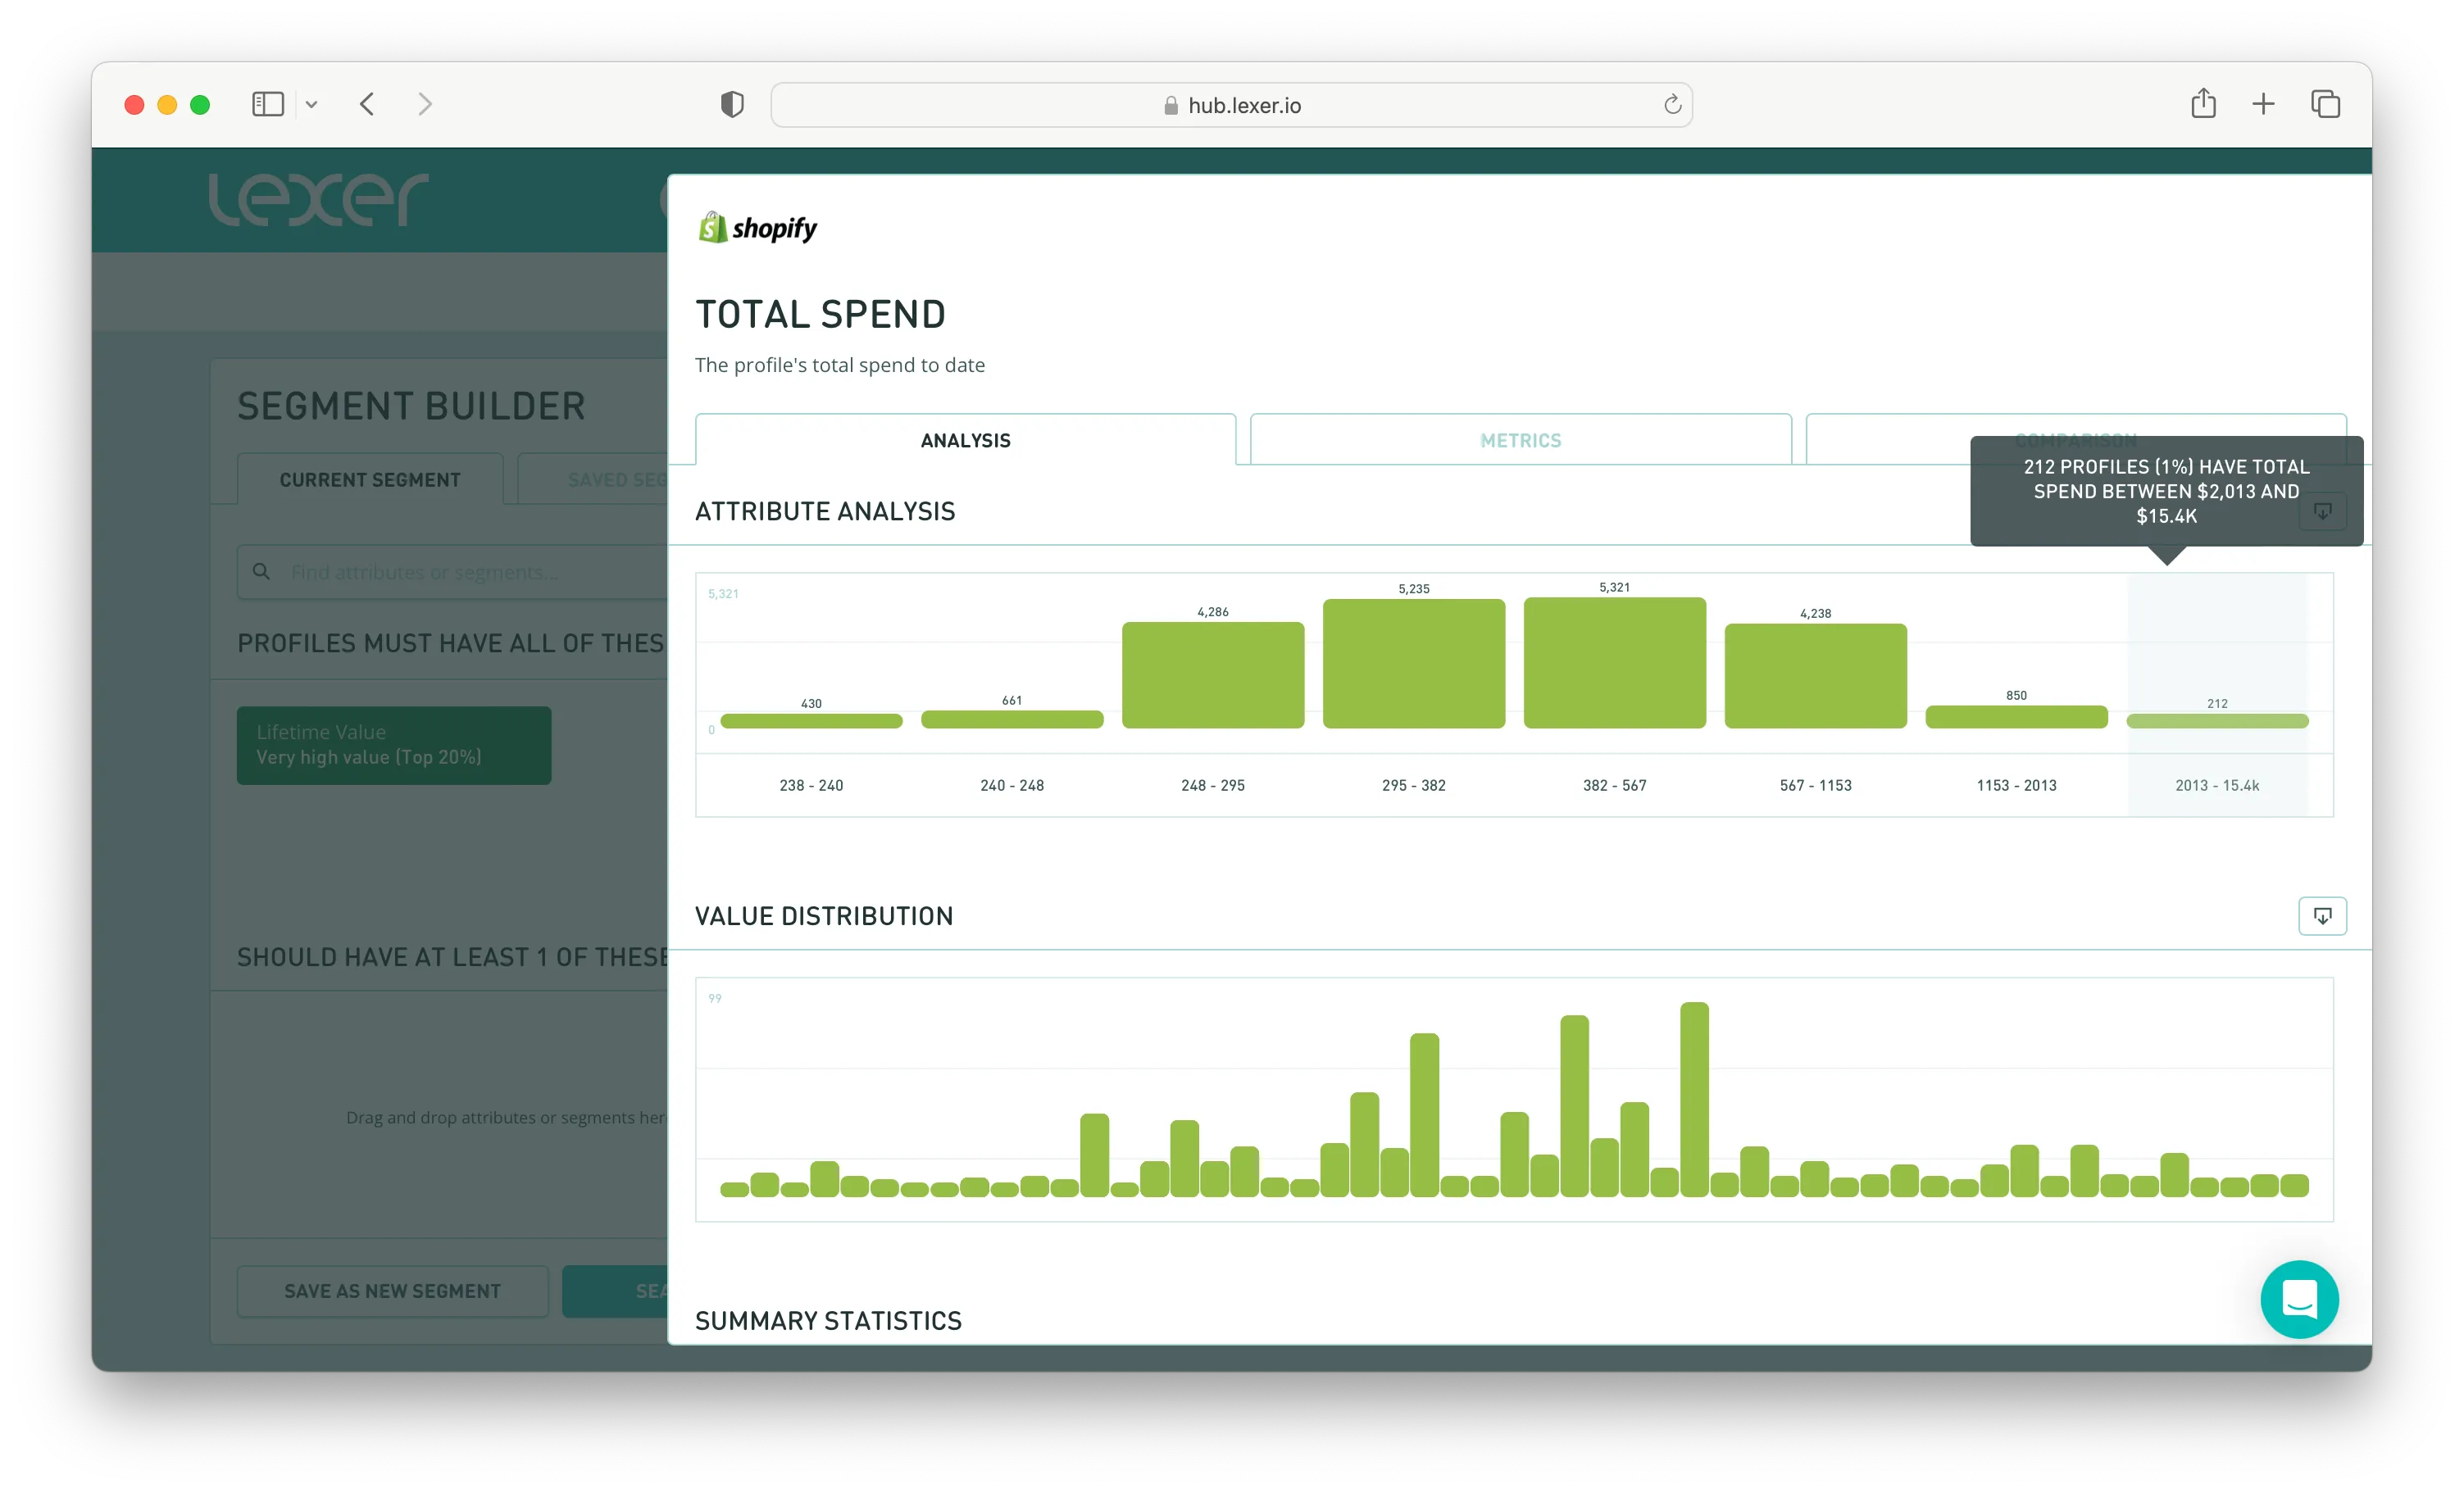Open the Current Segment tab
The width and height of the screenshot is (2464, 1493).
click(x=370, y=480)
